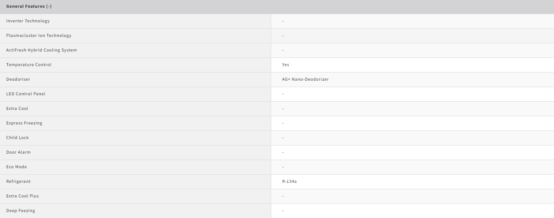554x218 pixels.
Task: Select the Deep Feezing row label
Action: 21,211
